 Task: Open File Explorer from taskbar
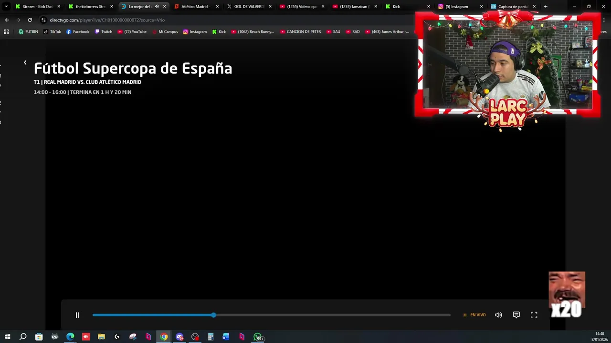tap(101, 337)
